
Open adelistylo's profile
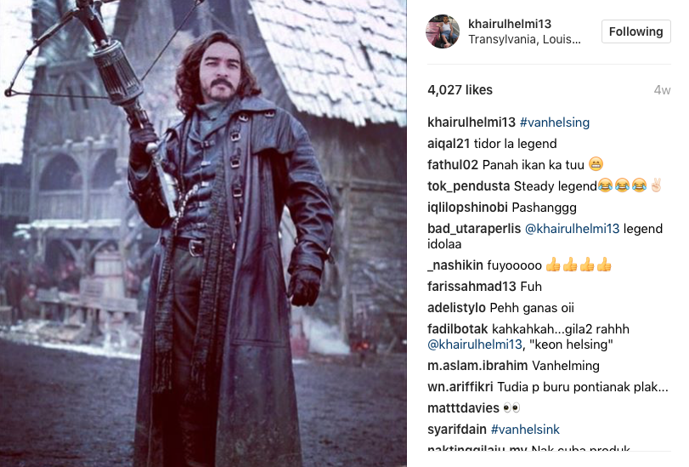point(456,308)
